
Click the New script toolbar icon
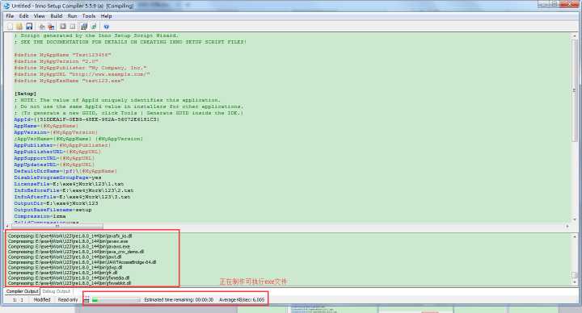tap(10, 27)
